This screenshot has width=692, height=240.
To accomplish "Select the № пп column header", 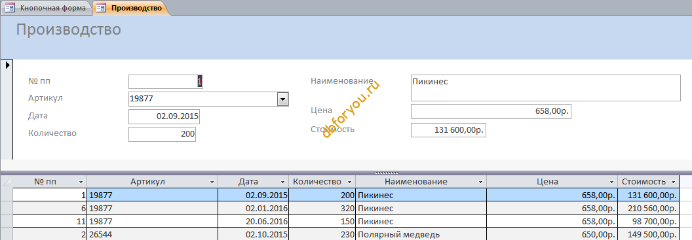I will pos(50,182).
